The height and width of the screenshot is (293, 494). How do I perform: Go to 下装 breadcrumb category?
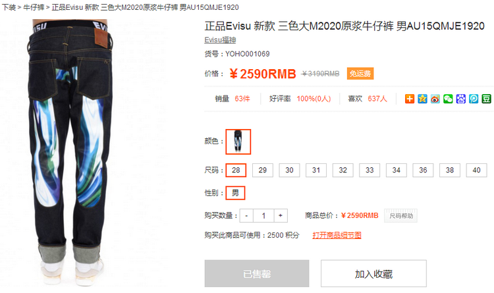point(9,7)
